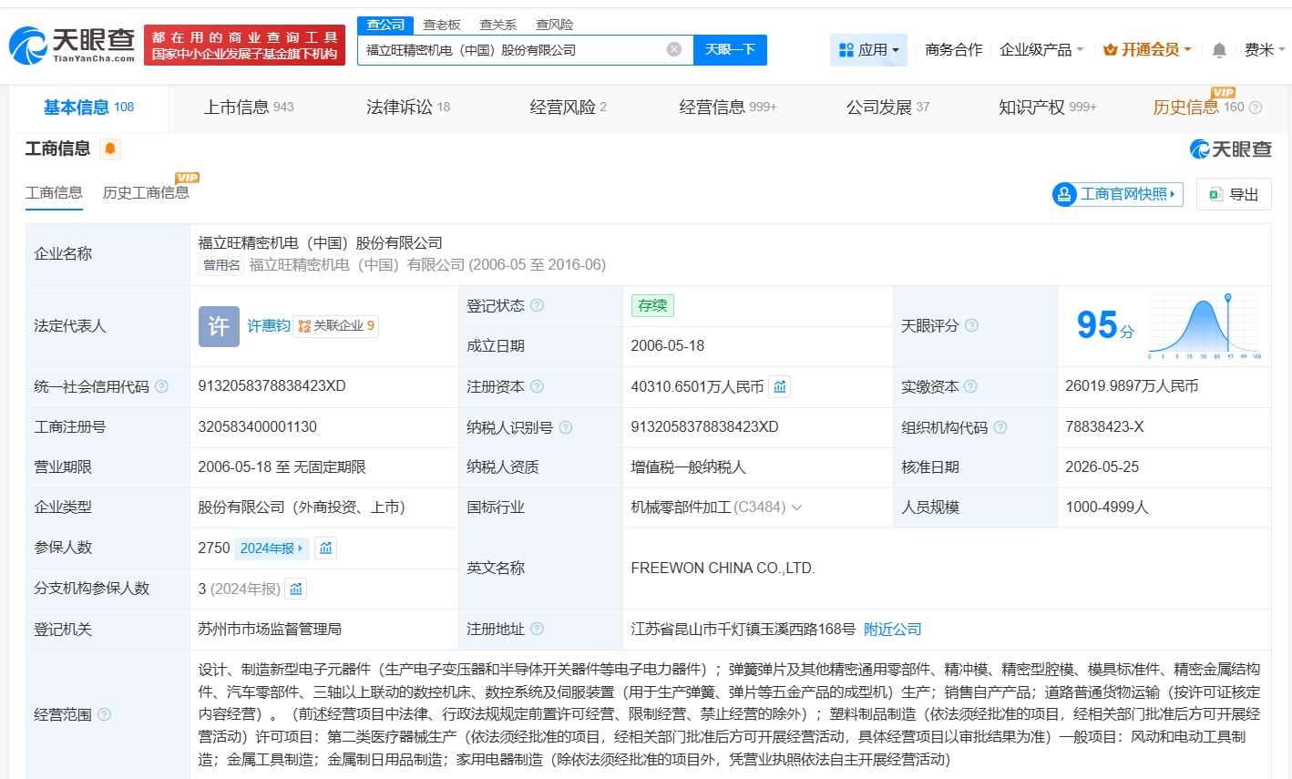
Task: Click the 存续 status tag
Action: [652, 305]
